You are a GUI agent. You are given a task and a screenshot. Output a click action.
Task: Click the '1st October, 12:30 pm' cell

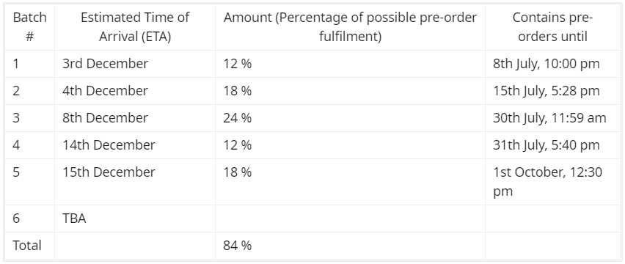pyautogui.click(x=552, y=182)
